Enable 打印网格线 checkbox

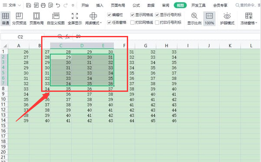(132, 23)
